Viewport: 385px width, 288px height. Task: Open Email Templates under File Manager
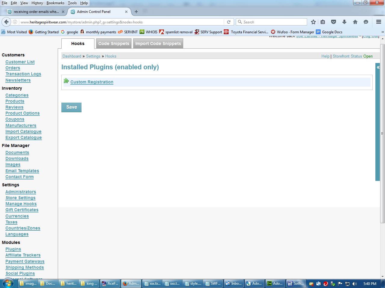click(x=22, y=171)
